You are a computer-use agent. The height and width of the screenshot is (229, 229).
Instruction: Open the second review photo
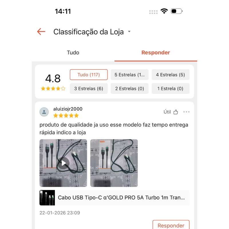click(114, 163)
